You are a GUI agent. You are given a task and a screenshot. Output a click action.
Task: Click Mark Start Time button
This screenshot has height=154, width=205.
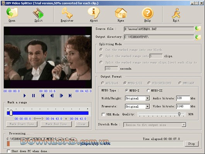22,124
